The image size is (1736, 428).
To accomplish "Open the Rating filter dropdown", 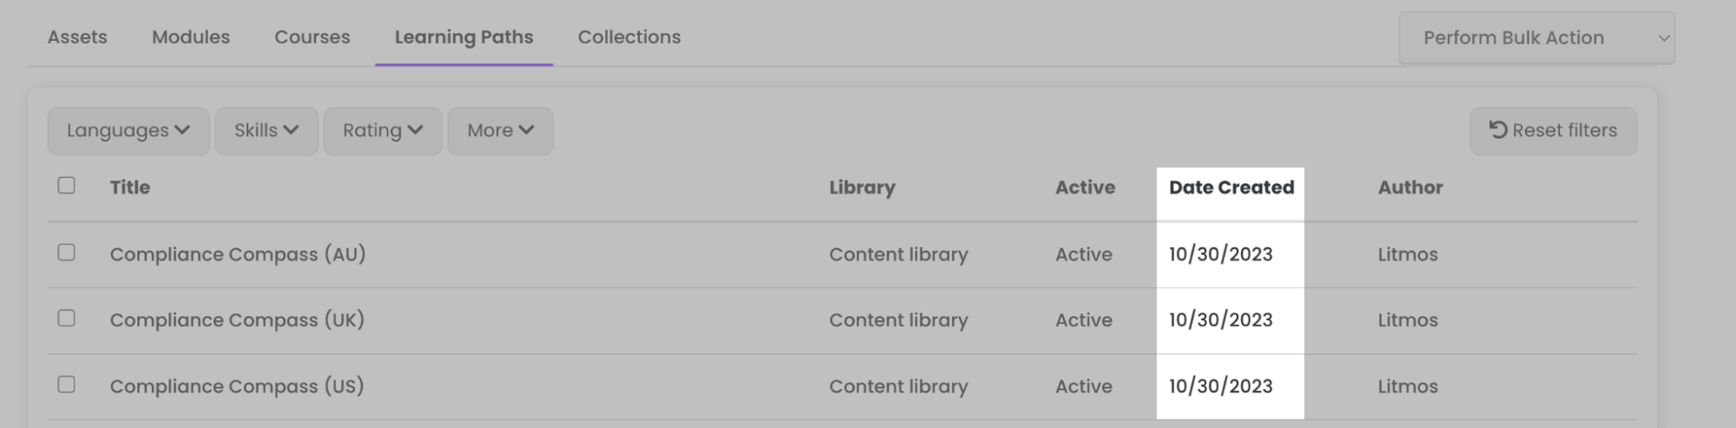I will click(x=382, y=131).
